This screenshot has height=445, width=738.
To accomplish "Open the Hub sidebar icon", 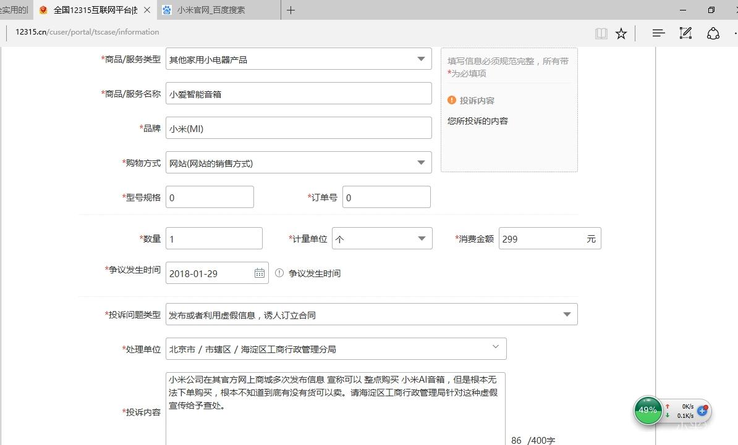I will point(658,33).
